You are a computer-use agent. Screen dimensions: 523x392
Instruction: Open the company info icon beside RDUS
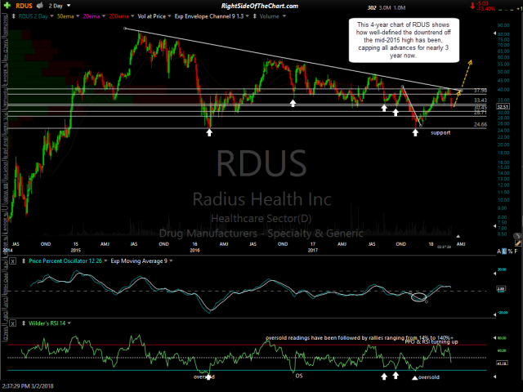point(40,6)
